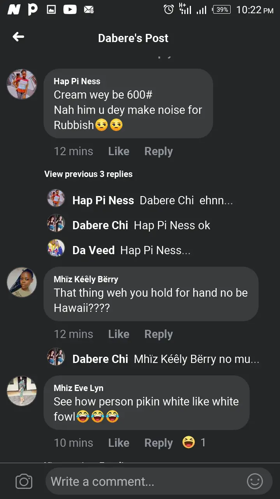Tap the image notification icon in status bar

tap(51, 10)
